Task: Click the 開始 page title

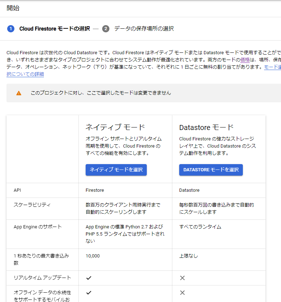Action: click(13, 8)
